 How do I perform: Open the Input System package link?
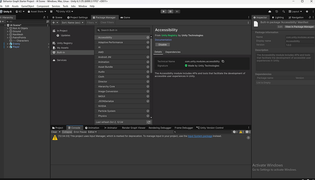point(200,136)
